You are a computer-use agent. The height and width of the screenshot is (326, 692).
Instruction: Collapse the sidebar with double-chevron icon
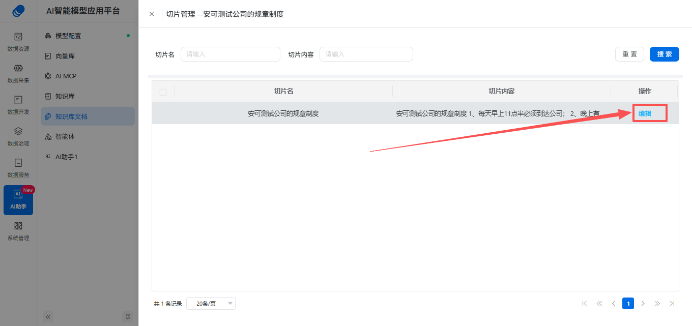pyautogui.click(x=48, y=316)
